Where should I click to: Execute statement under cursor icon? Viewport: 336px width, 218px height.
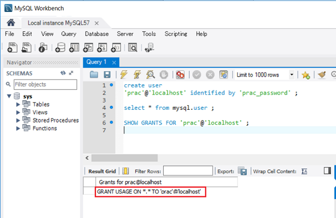click(x=137, y=75)
